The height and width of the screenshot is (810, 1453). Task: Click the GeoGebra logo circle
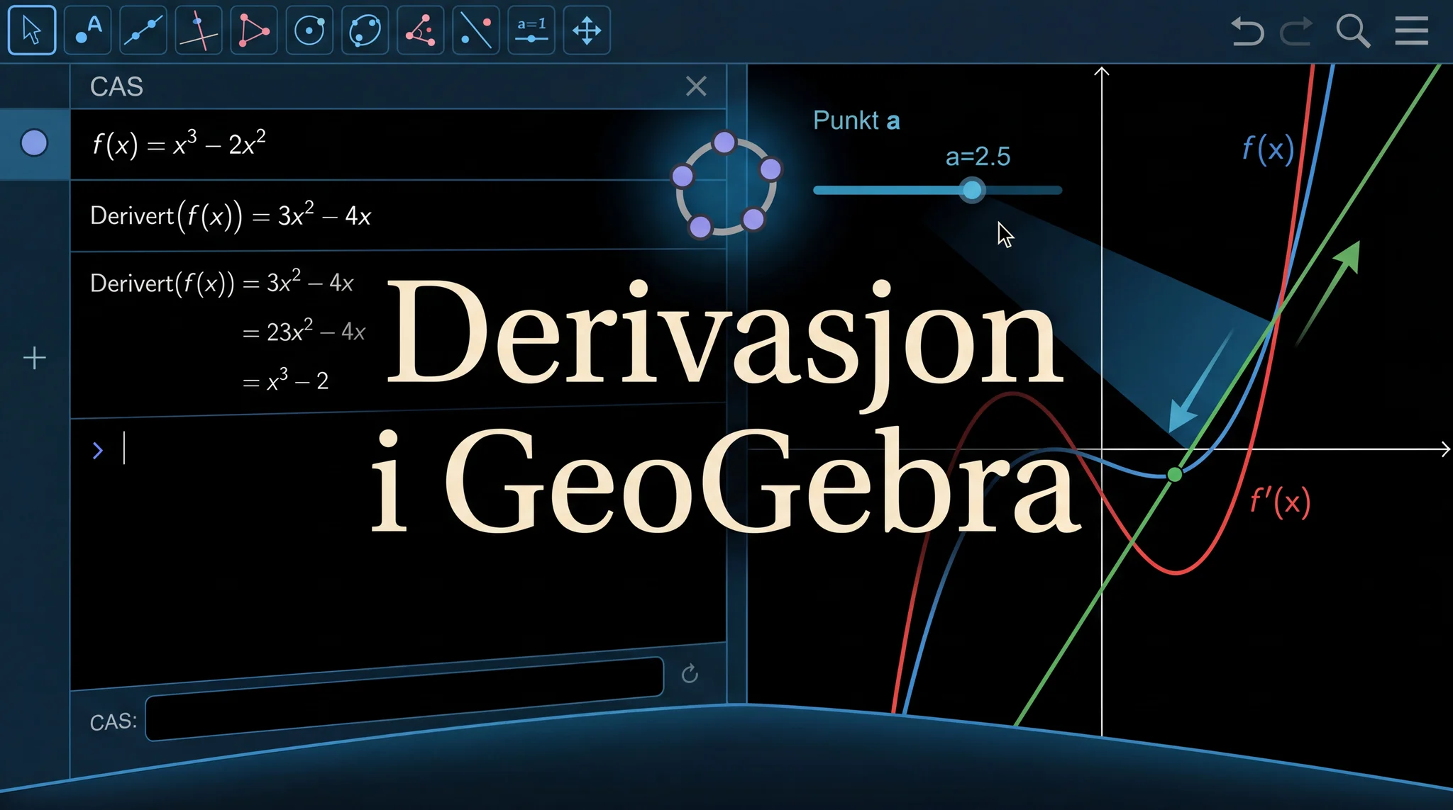coord(726,184)
